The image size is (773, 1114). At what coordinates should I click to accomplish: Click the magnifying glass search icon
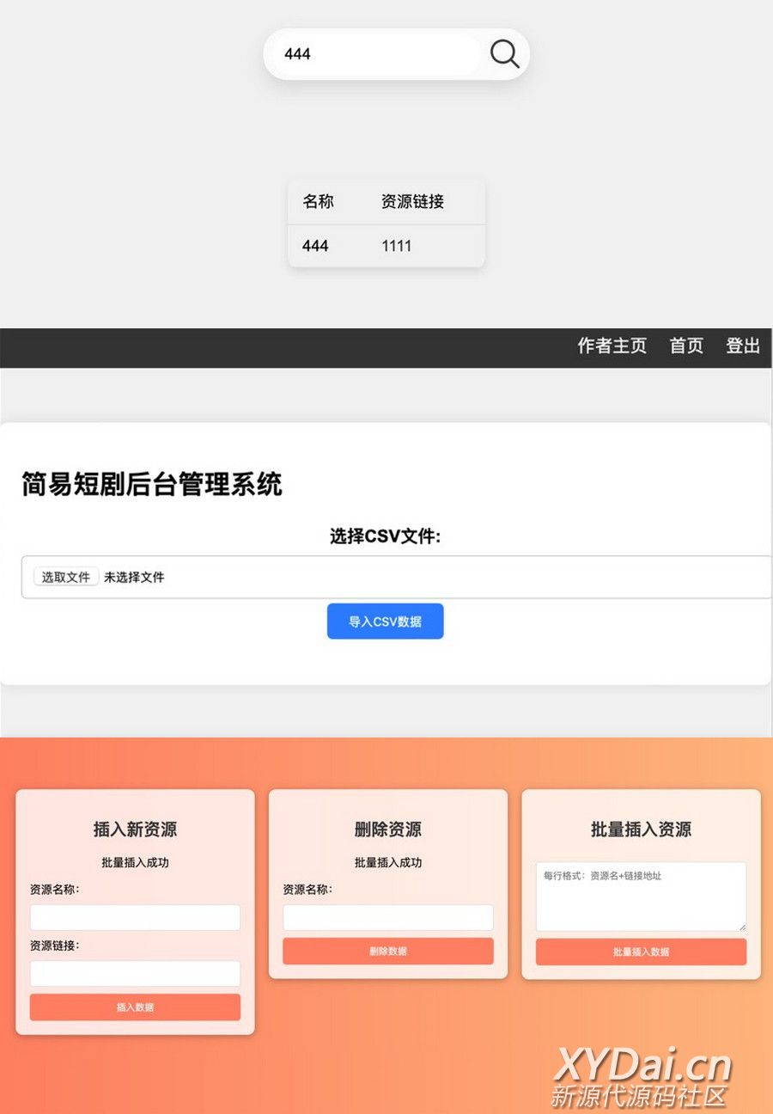(504, 54)
